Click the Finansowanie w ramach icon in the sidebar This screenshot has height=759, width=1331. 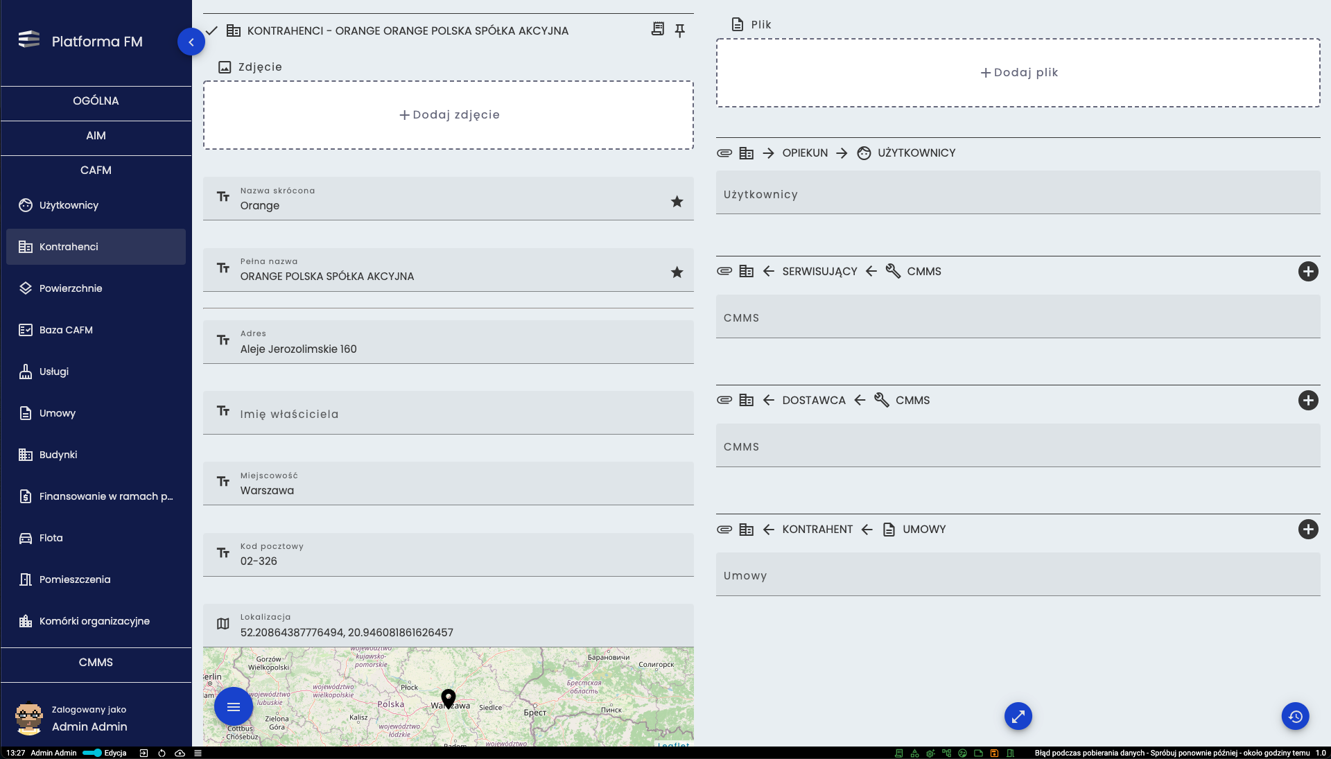[x=26, y=496]
